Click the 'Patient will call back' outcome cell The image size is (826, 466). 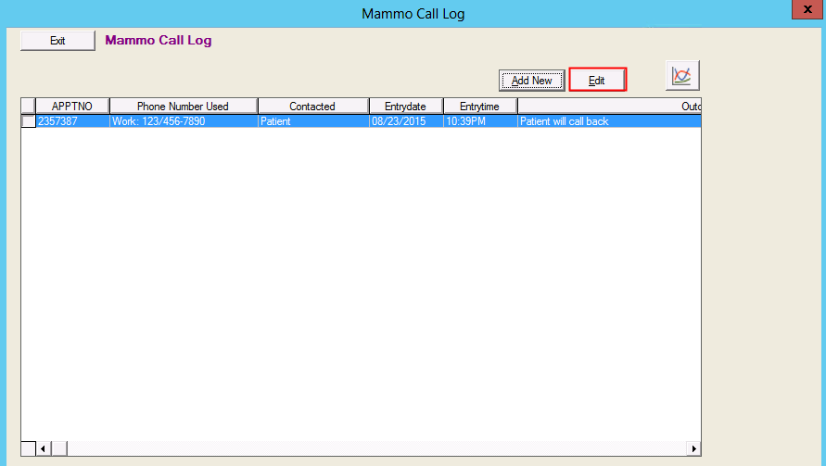607,121
